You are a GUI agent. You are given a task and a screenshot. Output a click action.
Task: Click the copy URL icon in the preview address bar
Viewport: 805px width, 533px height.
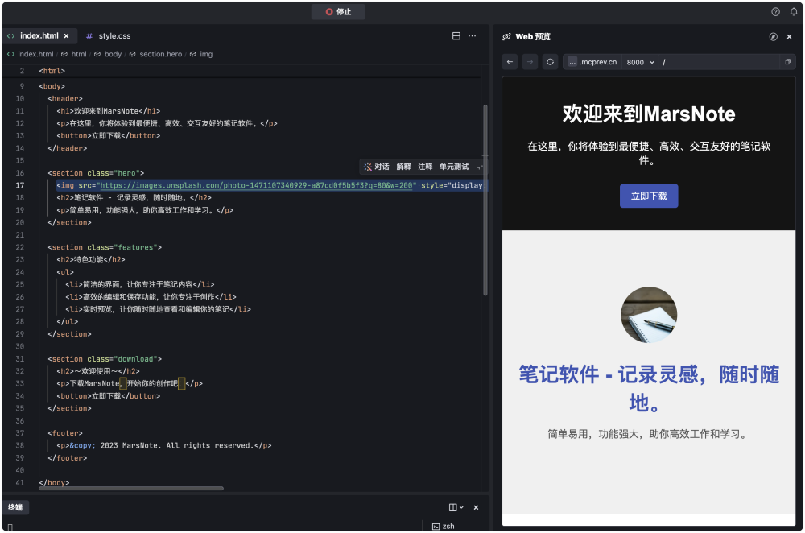pos(786,62)
